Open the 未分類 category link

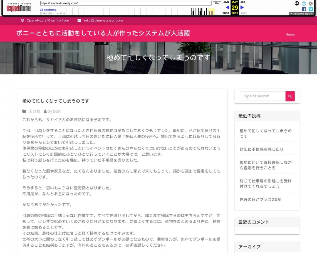[x=34, y=111]
